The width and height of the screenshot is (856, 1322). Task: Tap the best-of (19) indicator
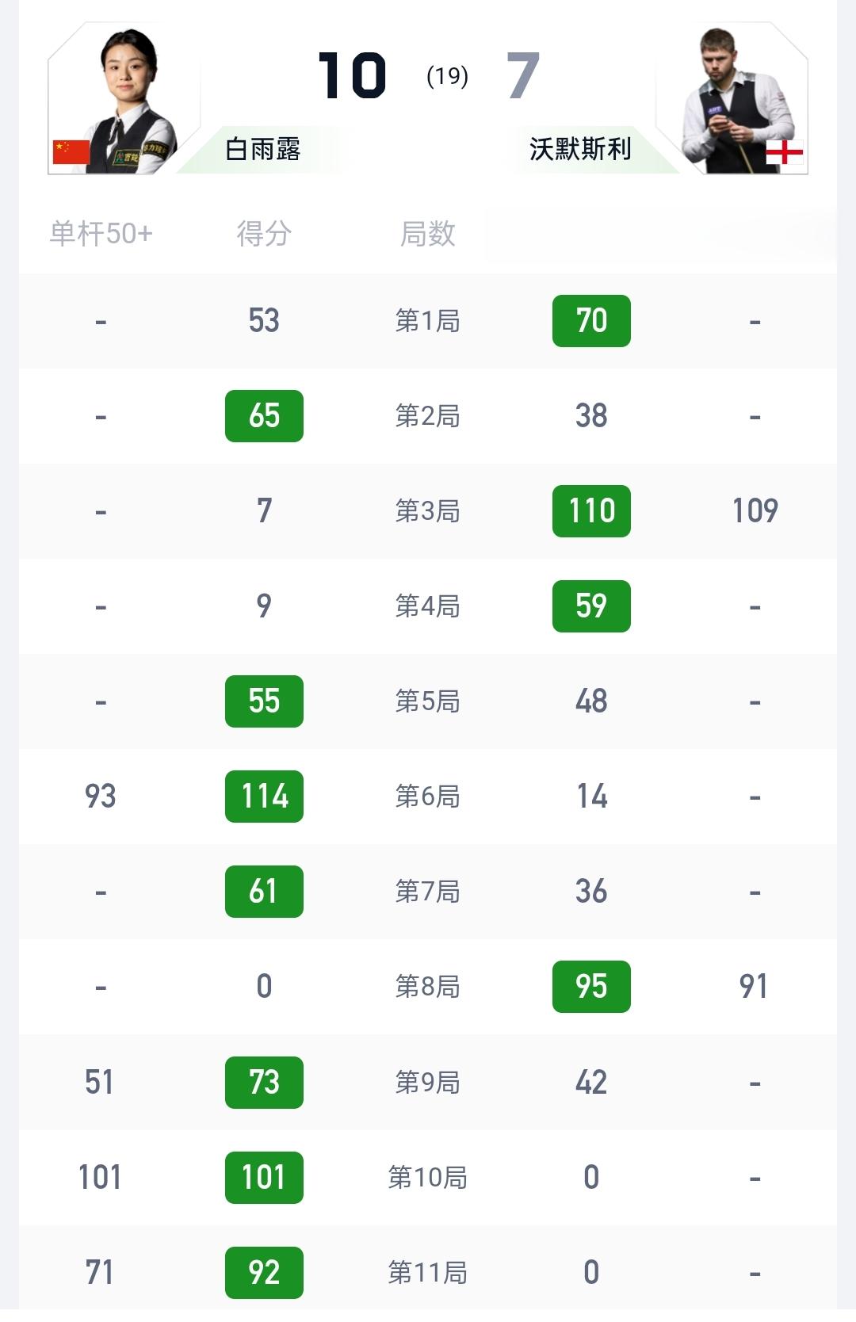pos(447,76)
